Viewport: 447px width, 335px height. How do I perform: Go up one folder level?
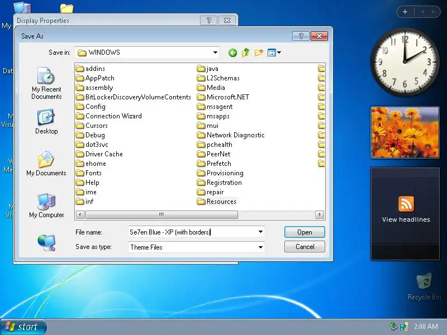pyautogui.click(x=245, y=52)
